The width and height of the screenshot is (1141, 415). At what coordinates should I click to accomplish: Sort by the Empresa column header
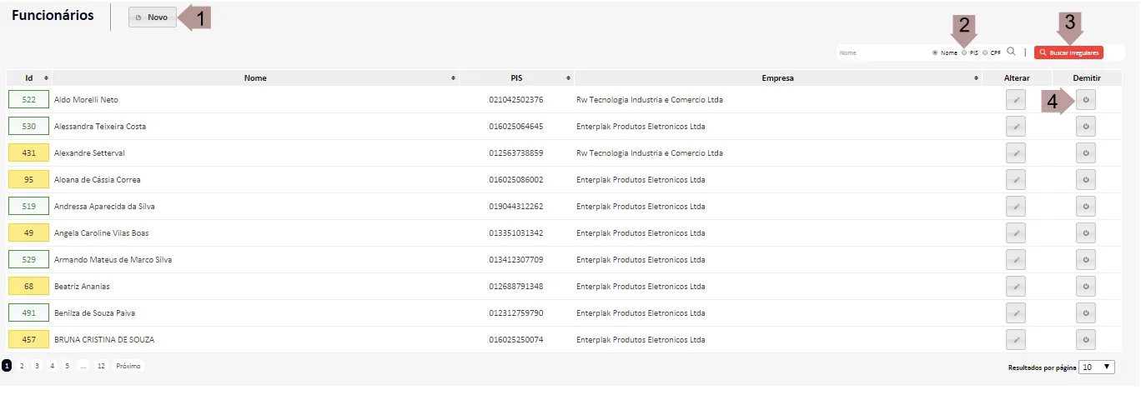(x=777, y=78)
